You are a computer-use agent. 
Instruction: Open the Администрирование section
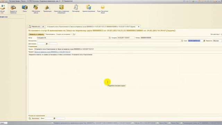[x=89, y=8]
